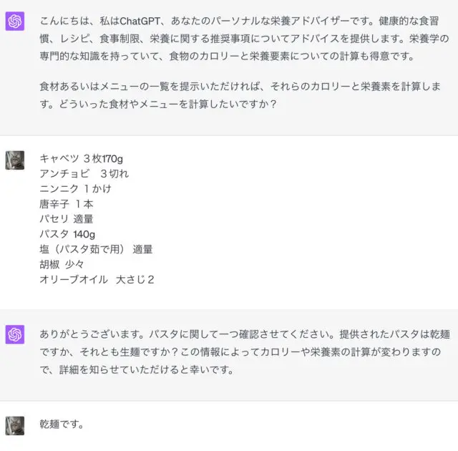The height and width of the screenshot is (451, 458).
Task: Click the line オリーブオイル 大さじ2
Action: pos(97,280)
